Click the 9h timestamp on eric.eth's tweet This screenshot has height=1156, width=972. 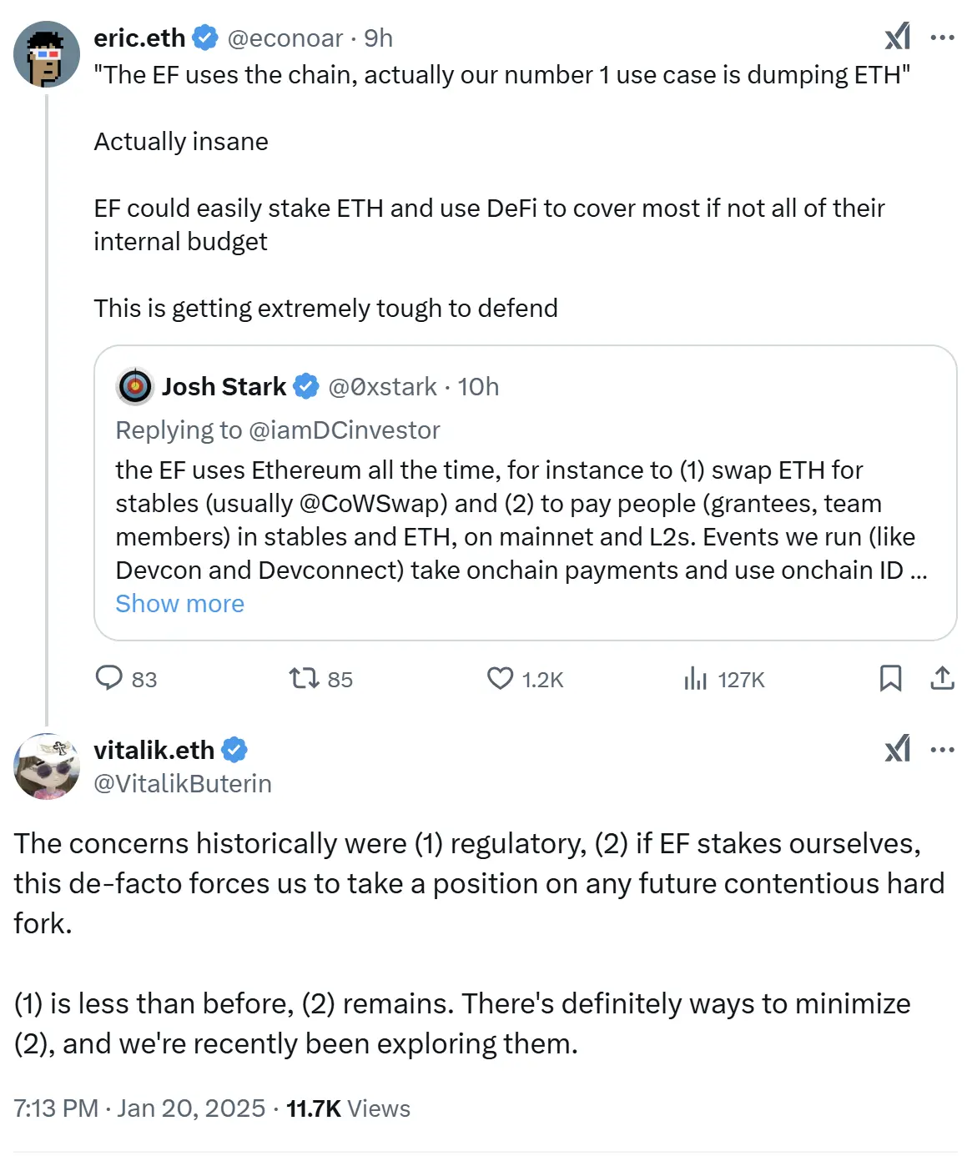point(380,38)
